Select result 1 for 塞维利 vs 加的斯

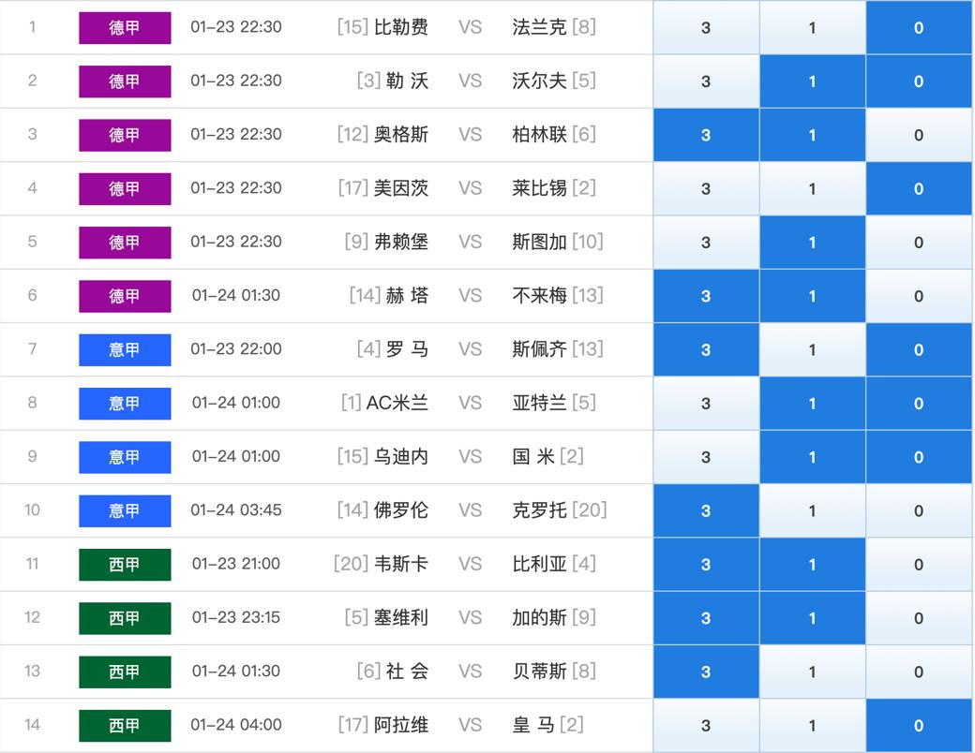click(x=812, y=618)
